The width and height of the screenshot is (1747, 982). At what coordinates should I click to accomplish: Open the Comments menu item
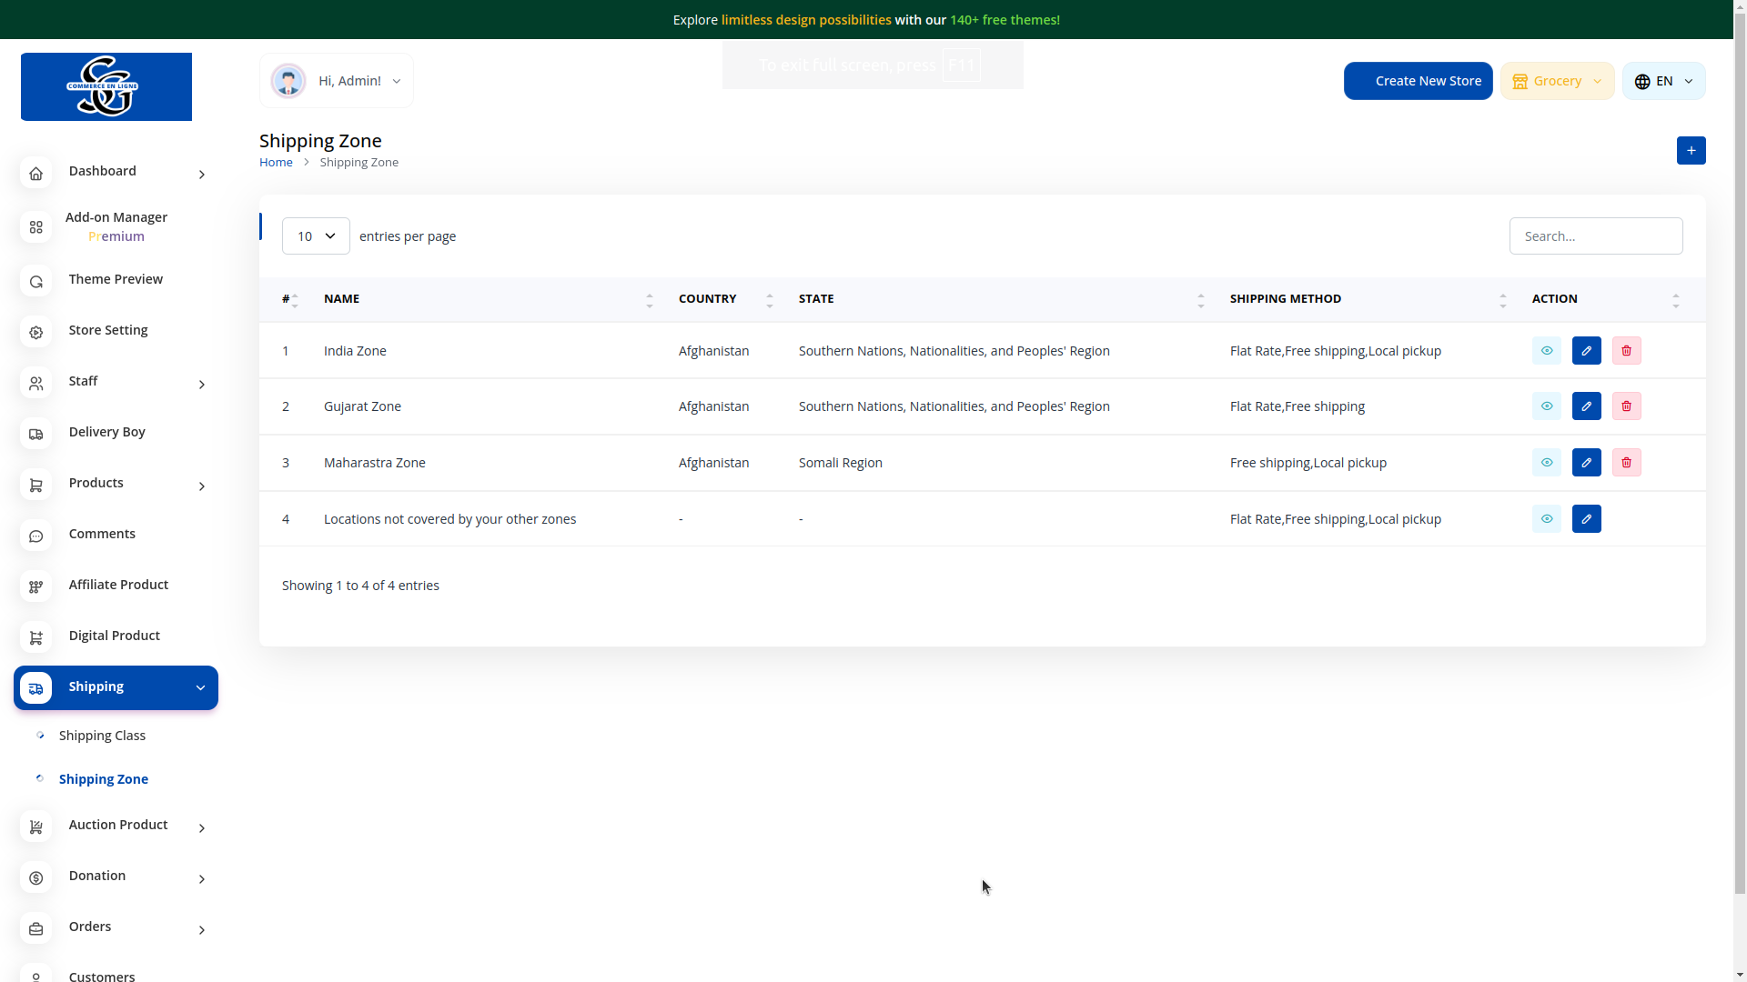tap(102, 534)
